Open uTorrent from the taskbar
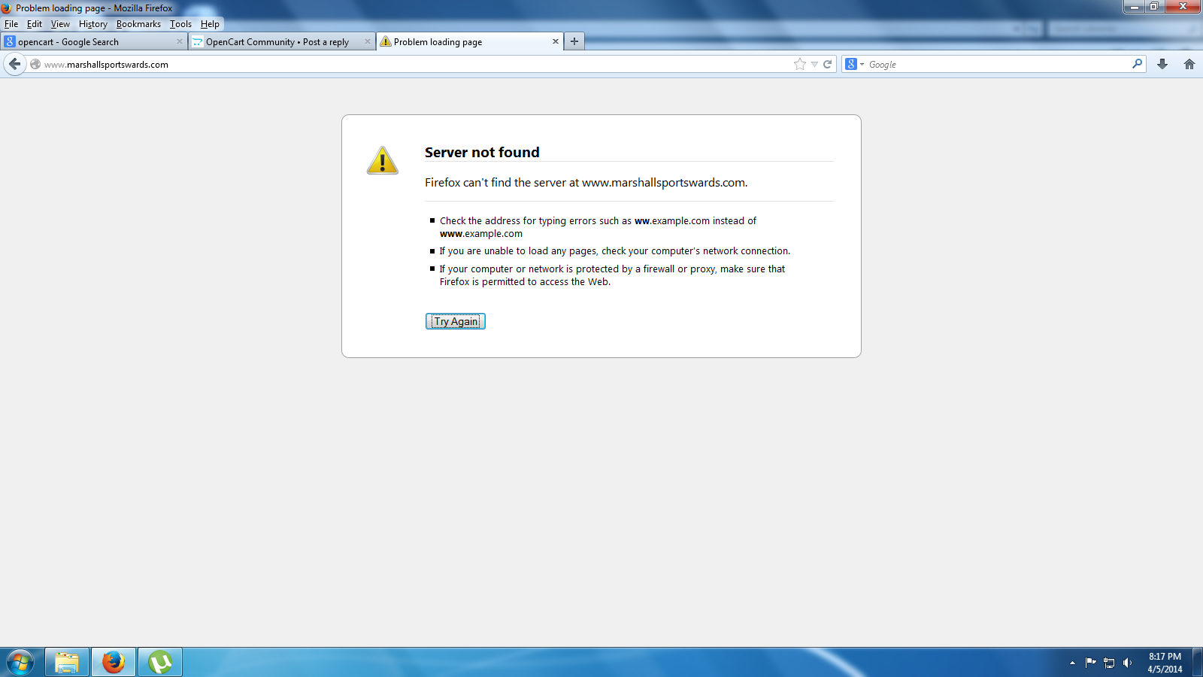1203x677 pixels. point(160,663)
